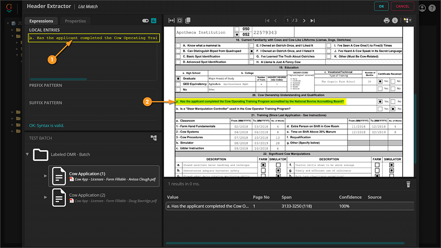Click the Span column header
The image size is (441, 248).
point(286,197)
